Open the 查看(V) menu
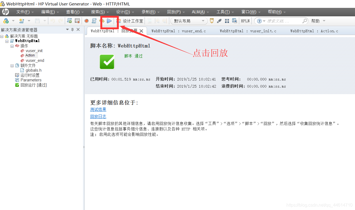Screen dimensions: 355x210 point(75,12)
